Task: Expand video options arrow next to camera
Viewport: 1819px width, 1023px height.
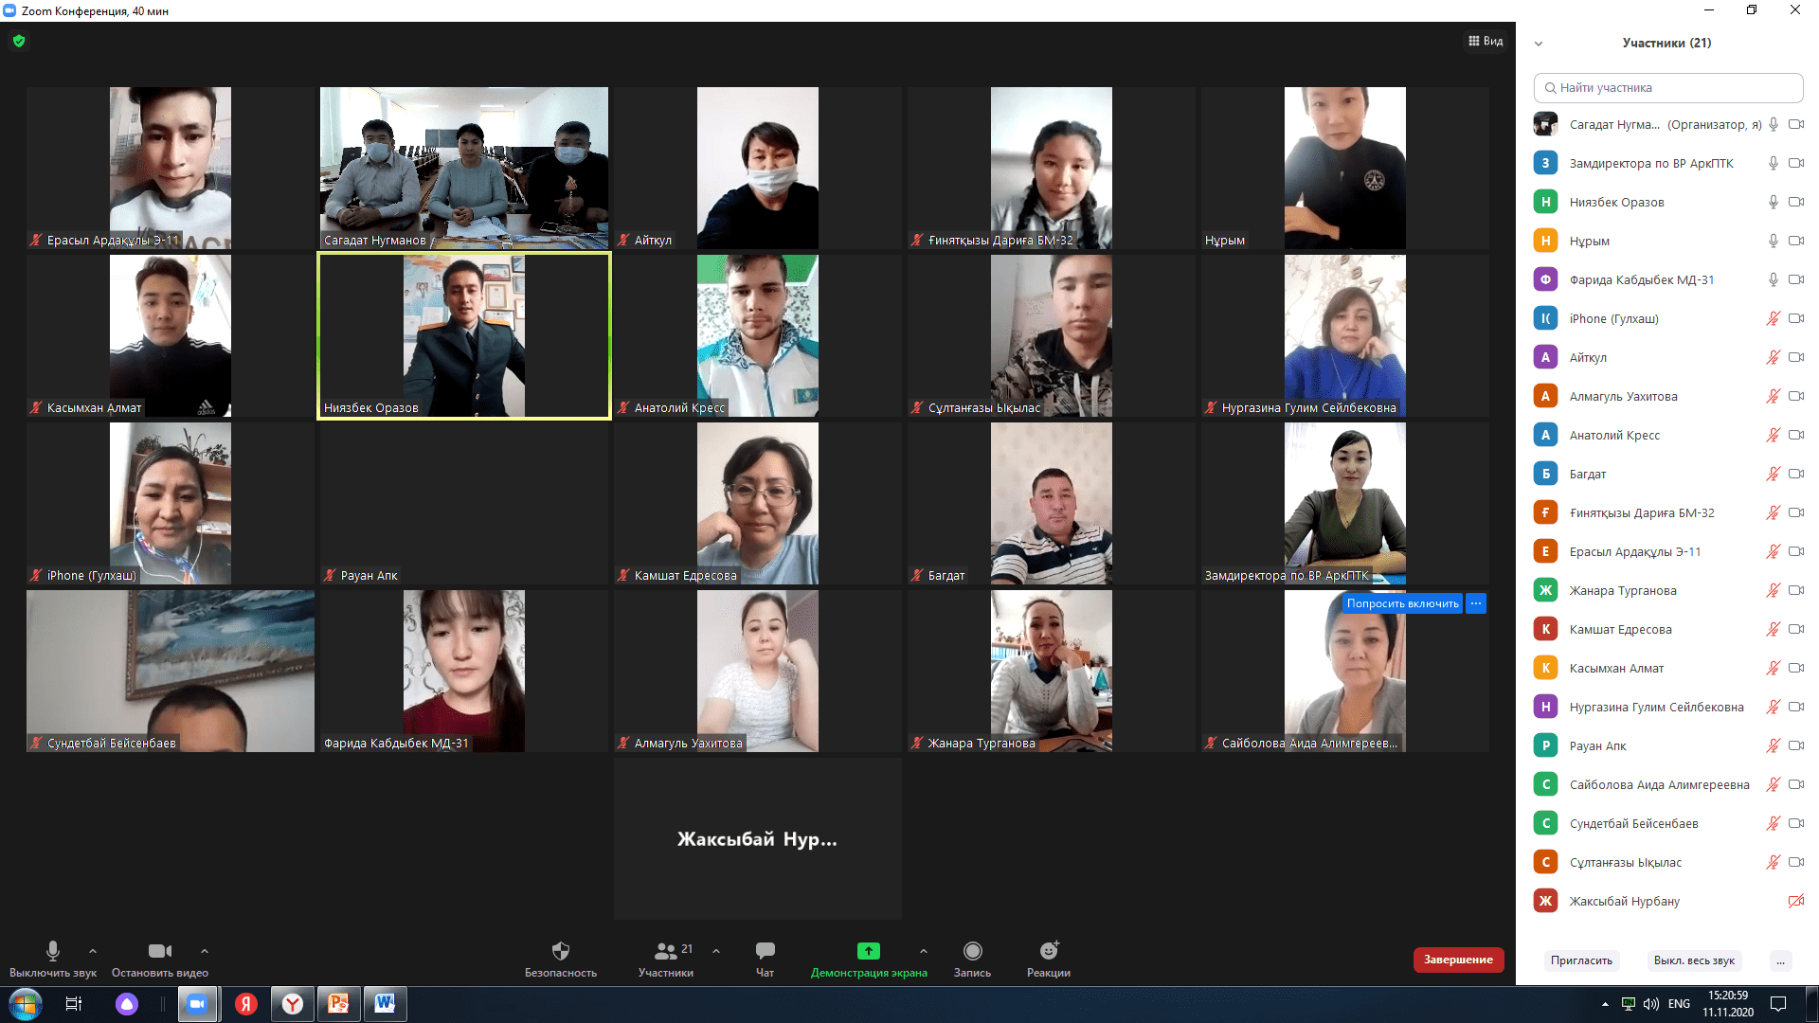Action: click(205, 951)
